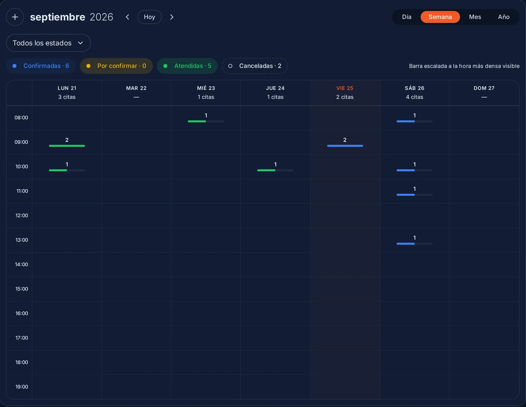Screen dimensions: 526x407
Task: Open the Todos los estados dropdown
Action: (48, 43)
